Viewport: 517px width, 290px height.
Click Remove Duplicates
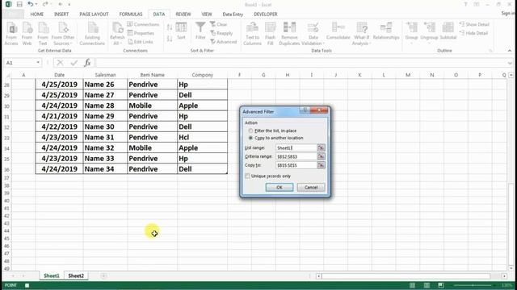coord(289,34)
